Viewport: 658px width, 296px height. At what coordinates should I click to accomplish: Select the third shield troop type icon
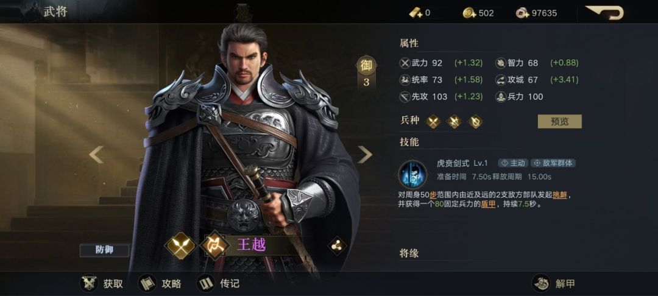pyautogui.click(x=475, y=122)
